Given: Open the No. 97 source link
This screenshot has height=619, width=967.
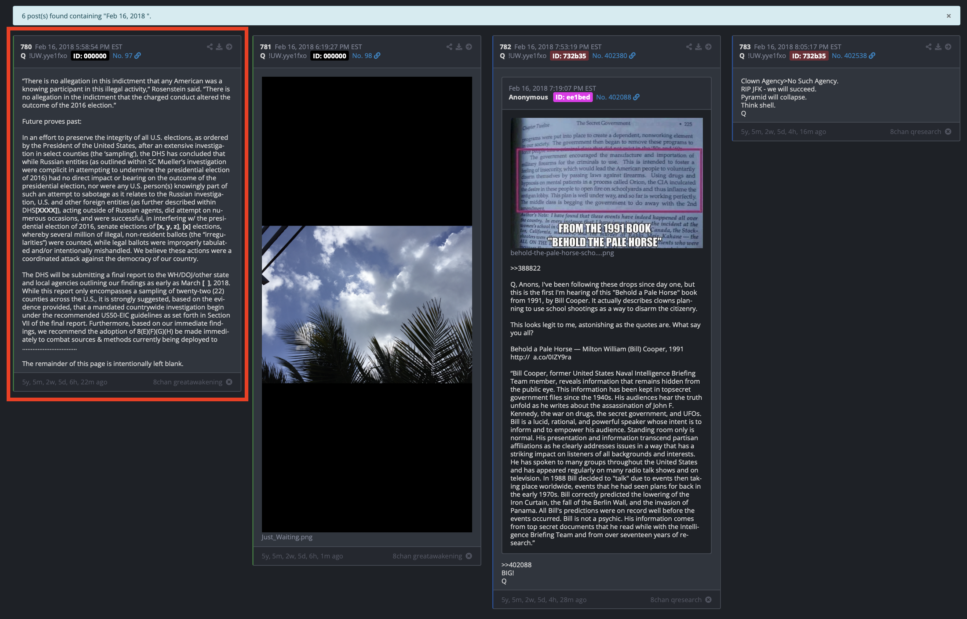Looking at the screenshot, I should point(127,56).
